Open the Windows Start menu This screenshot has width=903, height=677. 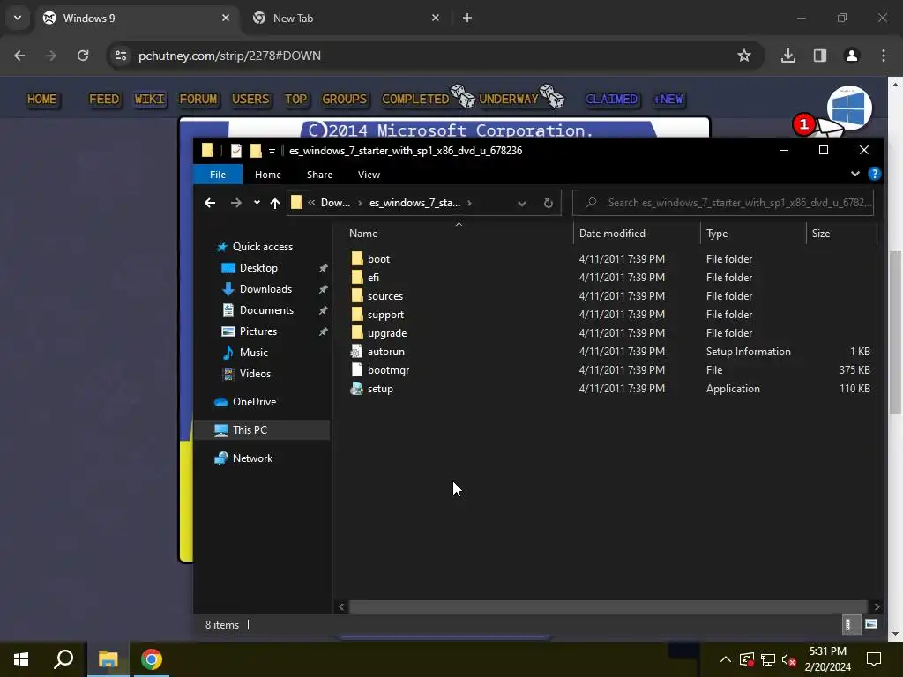[21, 659]
